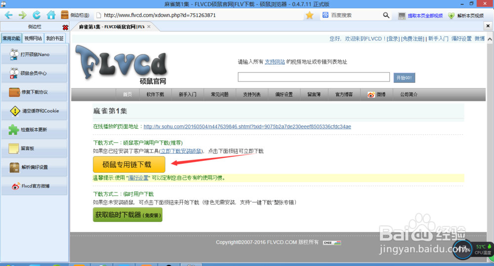Open 公司简介 in navigation bar
Image resolution: width=494 pixels, height=266 pixels.
click(x=409, y=94)
